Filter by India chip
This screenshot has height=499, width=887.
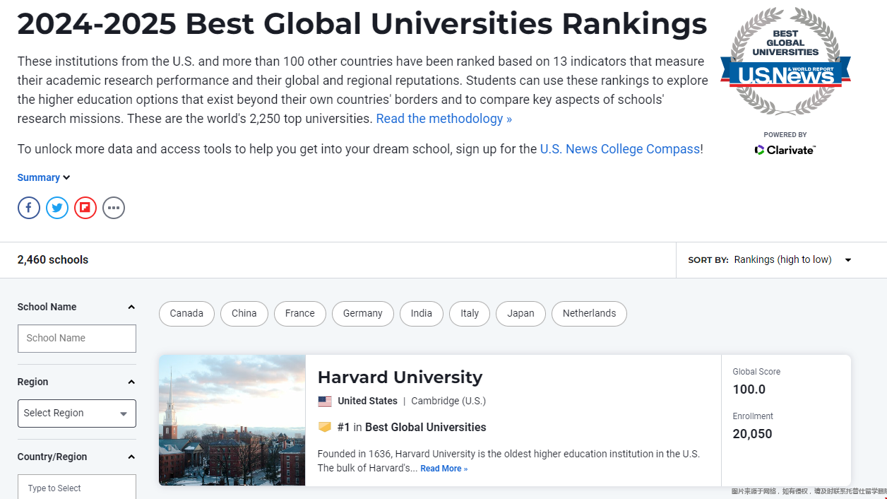(x=422, y=314)
